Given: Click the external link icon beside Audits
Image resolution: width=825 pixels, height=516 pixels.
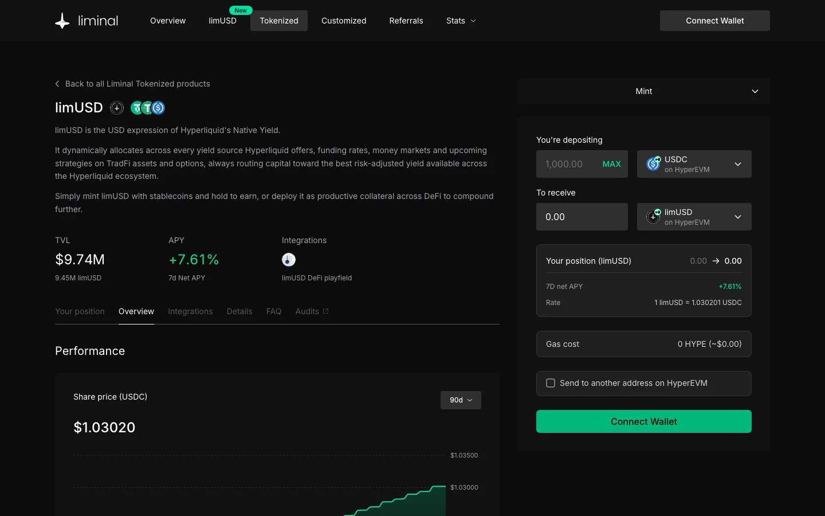Looking at the screenshot, I should tap(326, 311).
